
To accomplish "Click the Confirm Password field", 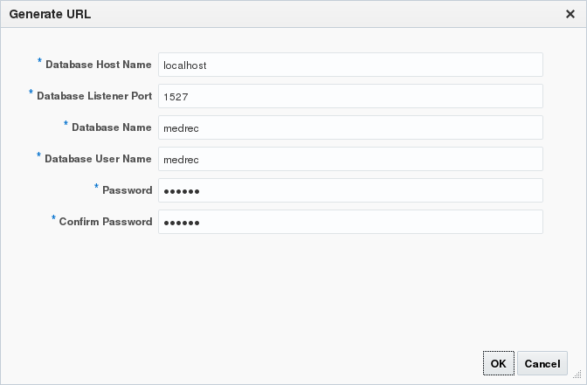I will click(x=350, y=222).
